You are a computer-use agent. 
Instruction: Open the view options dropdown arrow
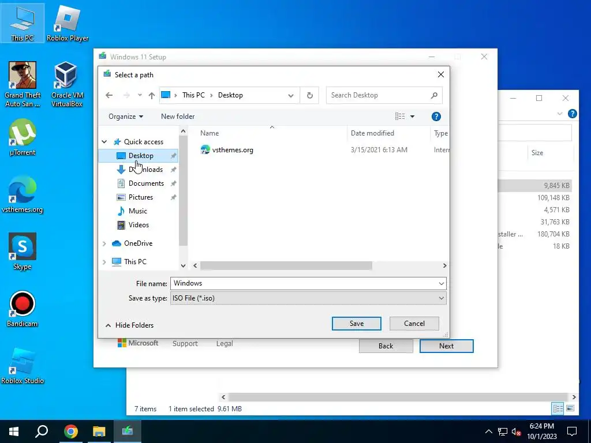pos(412,117)
